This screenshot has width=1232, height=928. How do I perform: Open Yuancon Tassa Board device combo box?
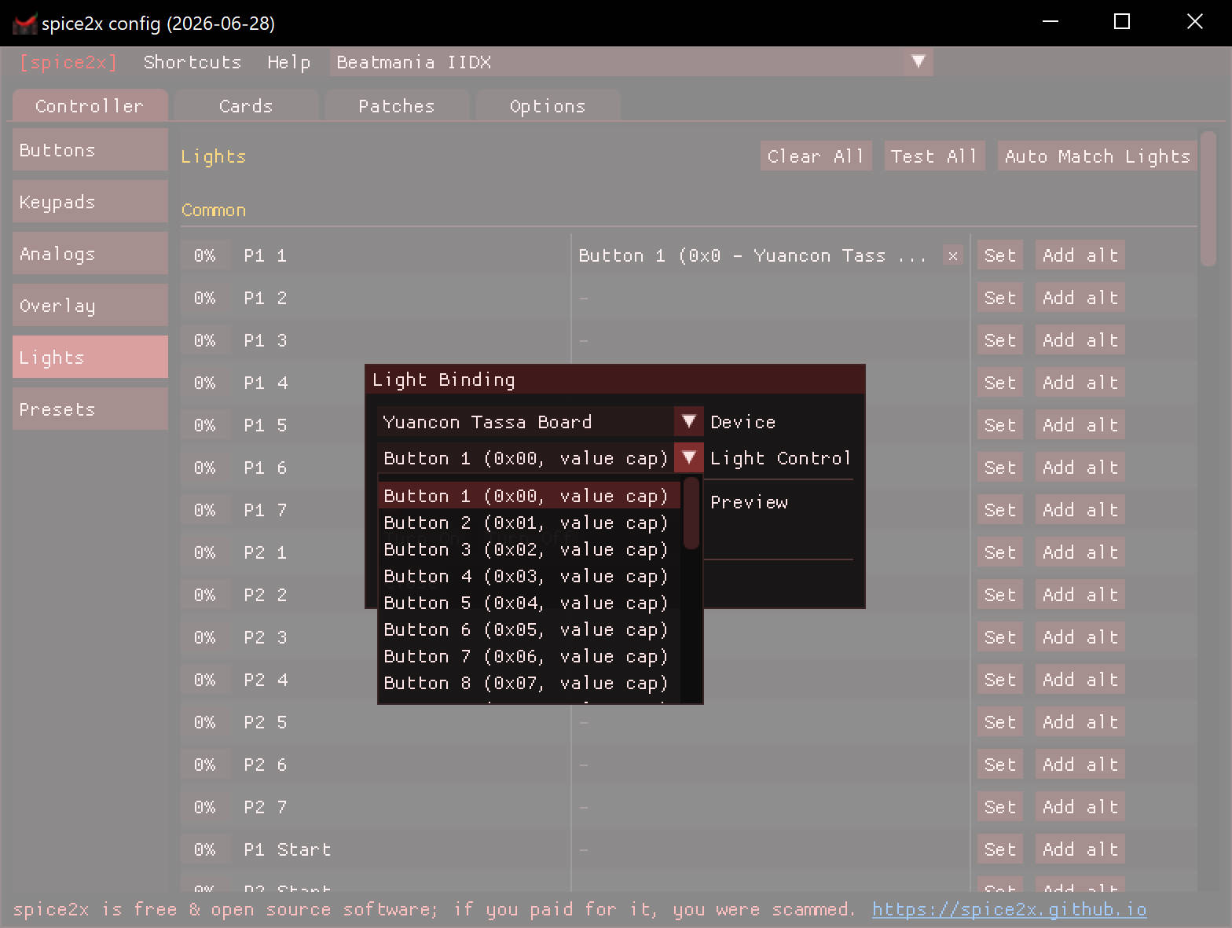click(540, 422)
